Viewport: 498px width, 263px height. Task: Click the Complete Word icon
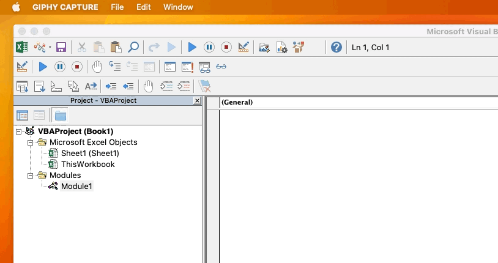(91, 86)
